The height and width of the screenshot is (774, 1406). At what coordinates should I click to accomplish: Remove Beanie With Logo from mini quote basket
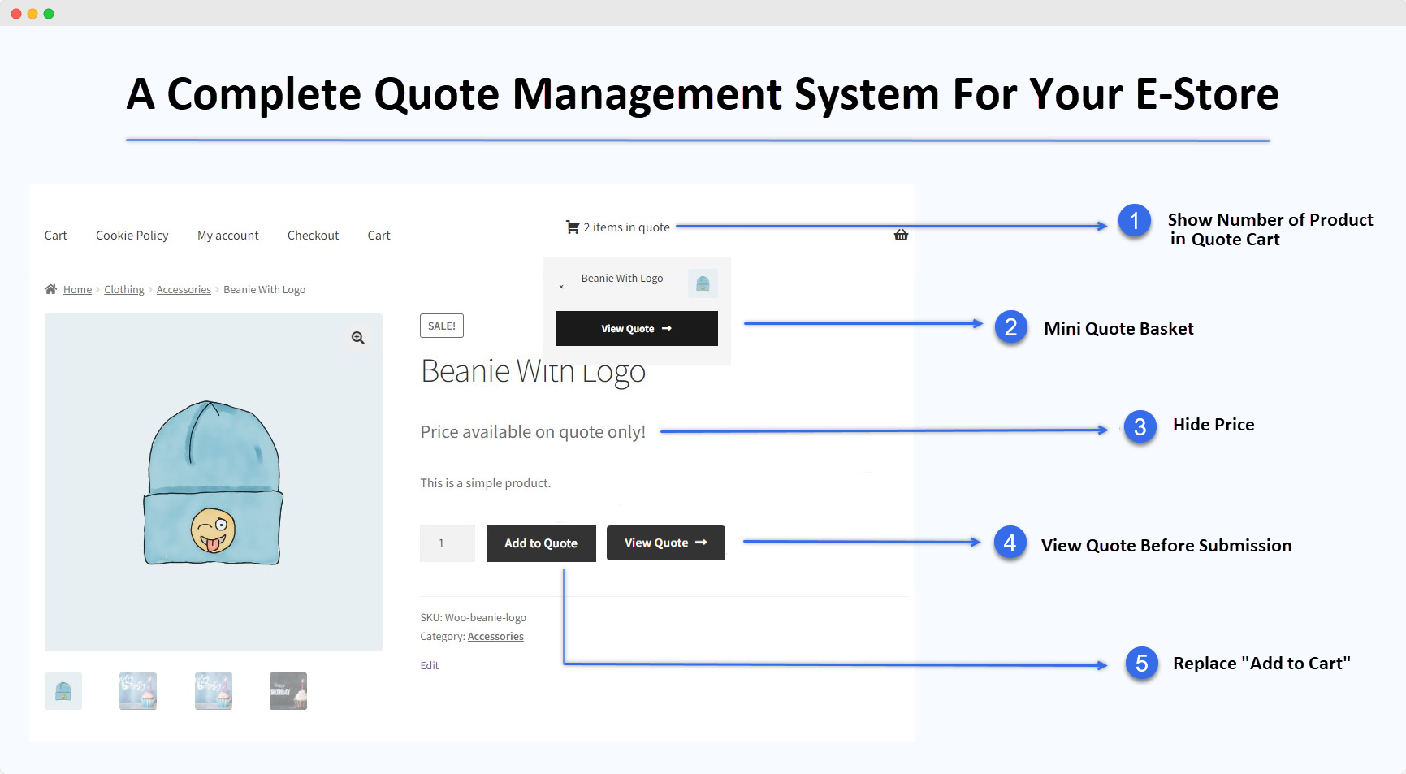pyautogui.click(x=561, y=287)
